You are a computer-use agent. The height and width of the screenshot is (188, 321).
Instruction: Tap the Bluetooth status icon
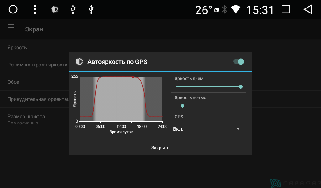tap(224, 10)
